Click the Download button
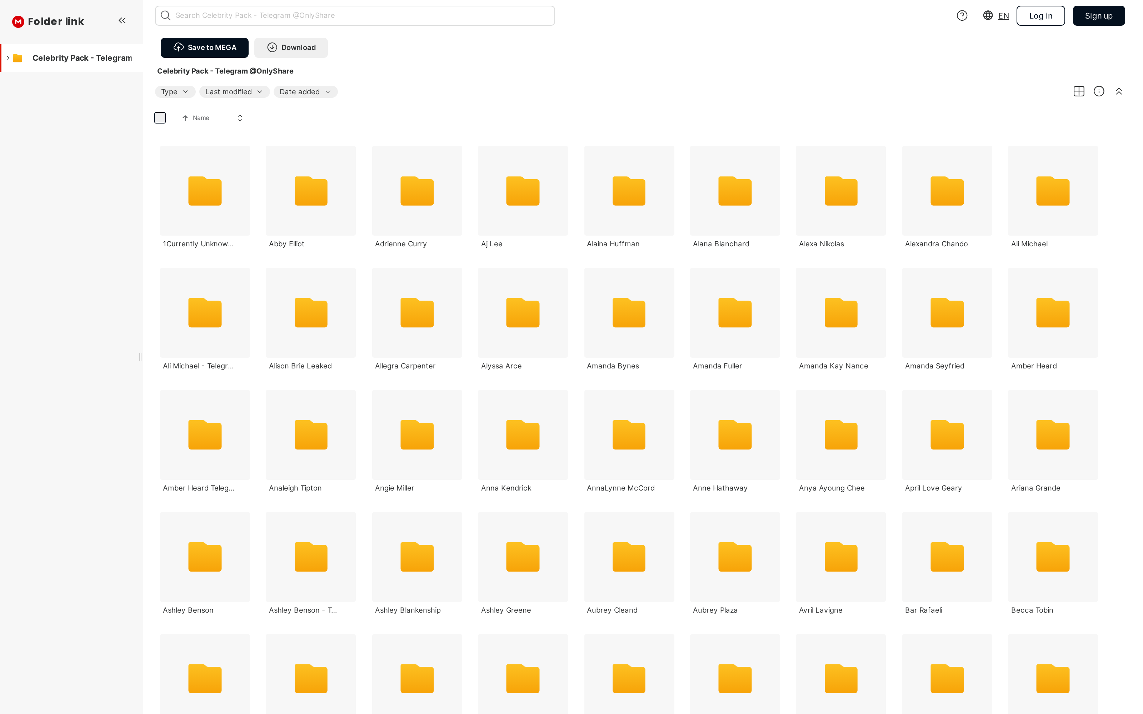Viewport: 1143px width, 714px height. [x=291, y=48]
